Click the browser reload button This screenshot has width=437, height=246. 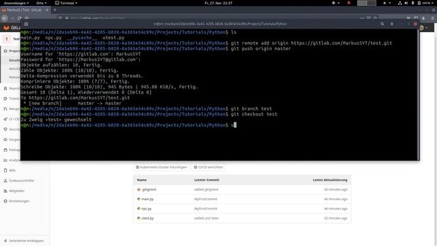click(x=20, y=18)
